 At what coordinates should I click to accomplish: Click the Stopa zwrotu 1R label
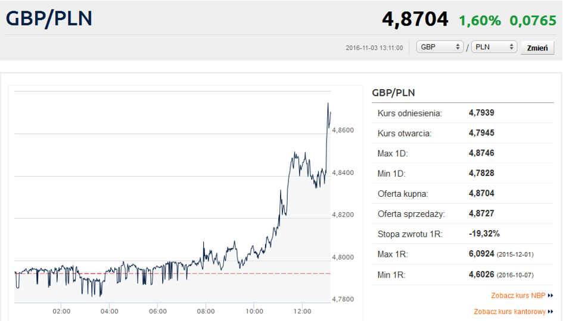coord(410,234)
